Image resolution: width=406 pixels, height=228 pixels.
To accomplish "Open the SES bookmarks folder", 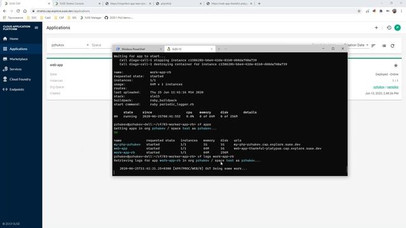I will click(x=72, y=18).
